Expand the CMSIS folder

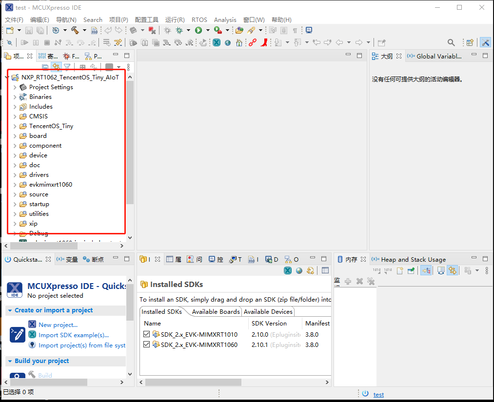[15, 116]
